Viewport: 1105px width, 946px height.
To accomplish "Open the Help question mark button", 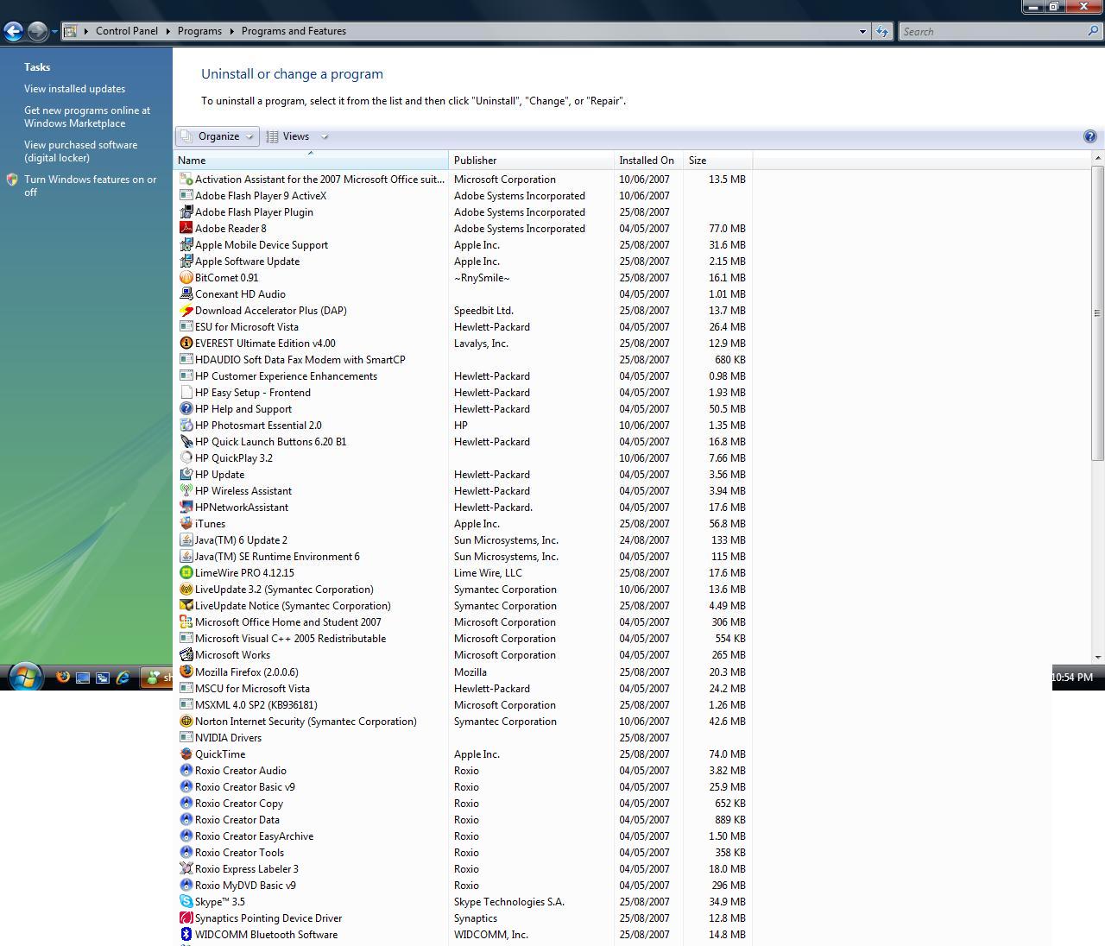I will (x=1089, y=136).
